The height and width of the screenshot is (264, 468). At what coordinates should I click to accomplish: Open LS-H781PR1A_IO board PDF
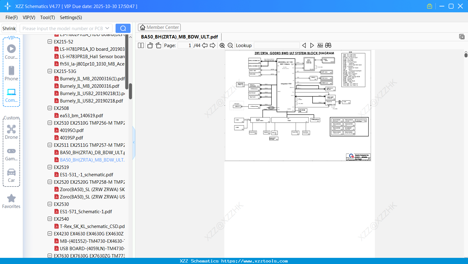pyautogui.click(x=90, y=49)
